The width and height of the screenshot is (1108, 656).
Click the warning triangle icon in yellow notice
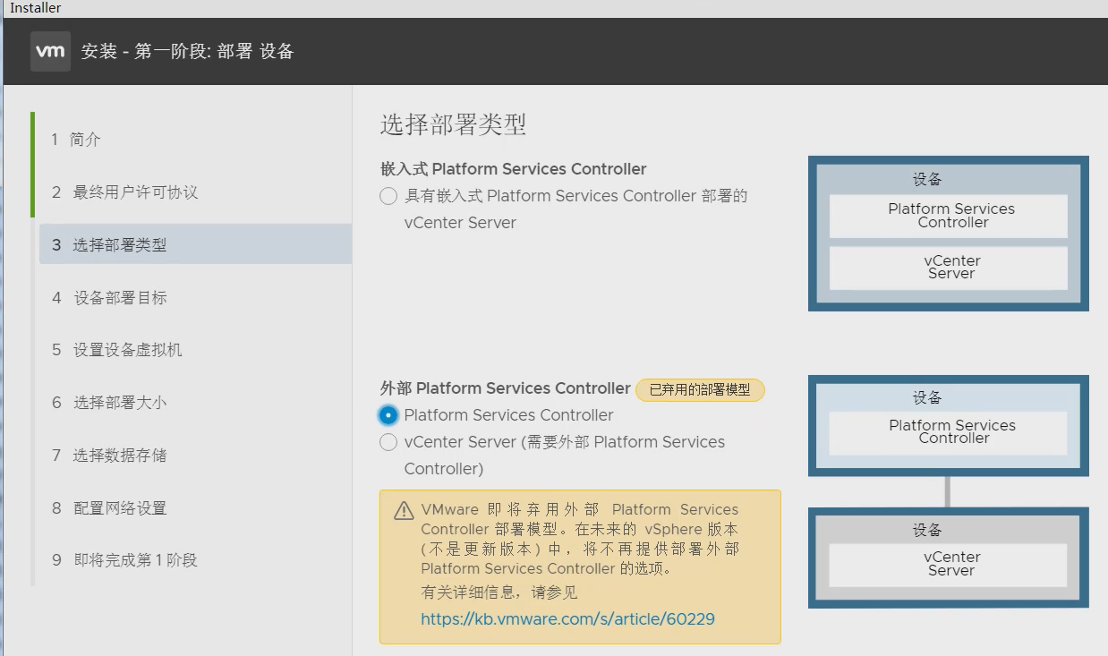404,511
